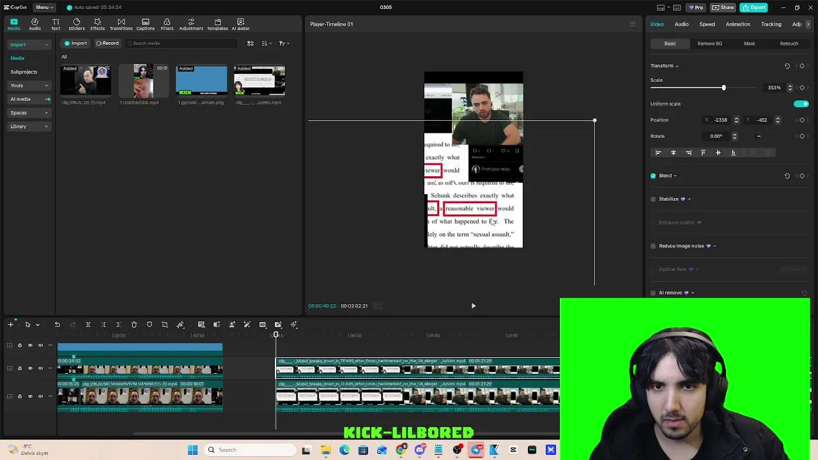The image size is (818, 460).
Task: Click the Pro upgrade button
Action: pos(695,8)
